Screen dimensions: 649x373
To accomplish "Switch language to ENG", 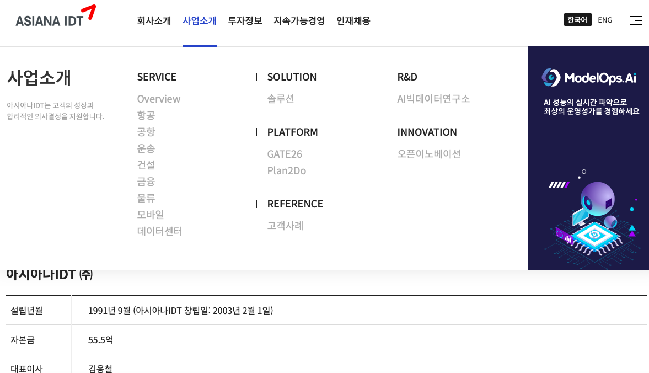I will pos(605,20).
